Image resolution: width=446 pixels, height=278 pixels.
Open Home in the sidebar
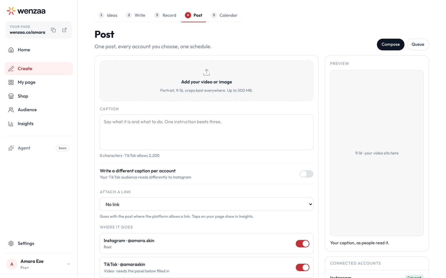(38, 50)
